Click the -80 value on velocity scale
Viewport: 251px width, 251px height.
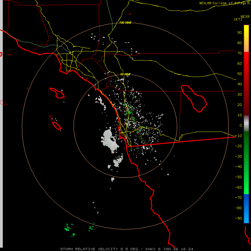tap(238, 208)
